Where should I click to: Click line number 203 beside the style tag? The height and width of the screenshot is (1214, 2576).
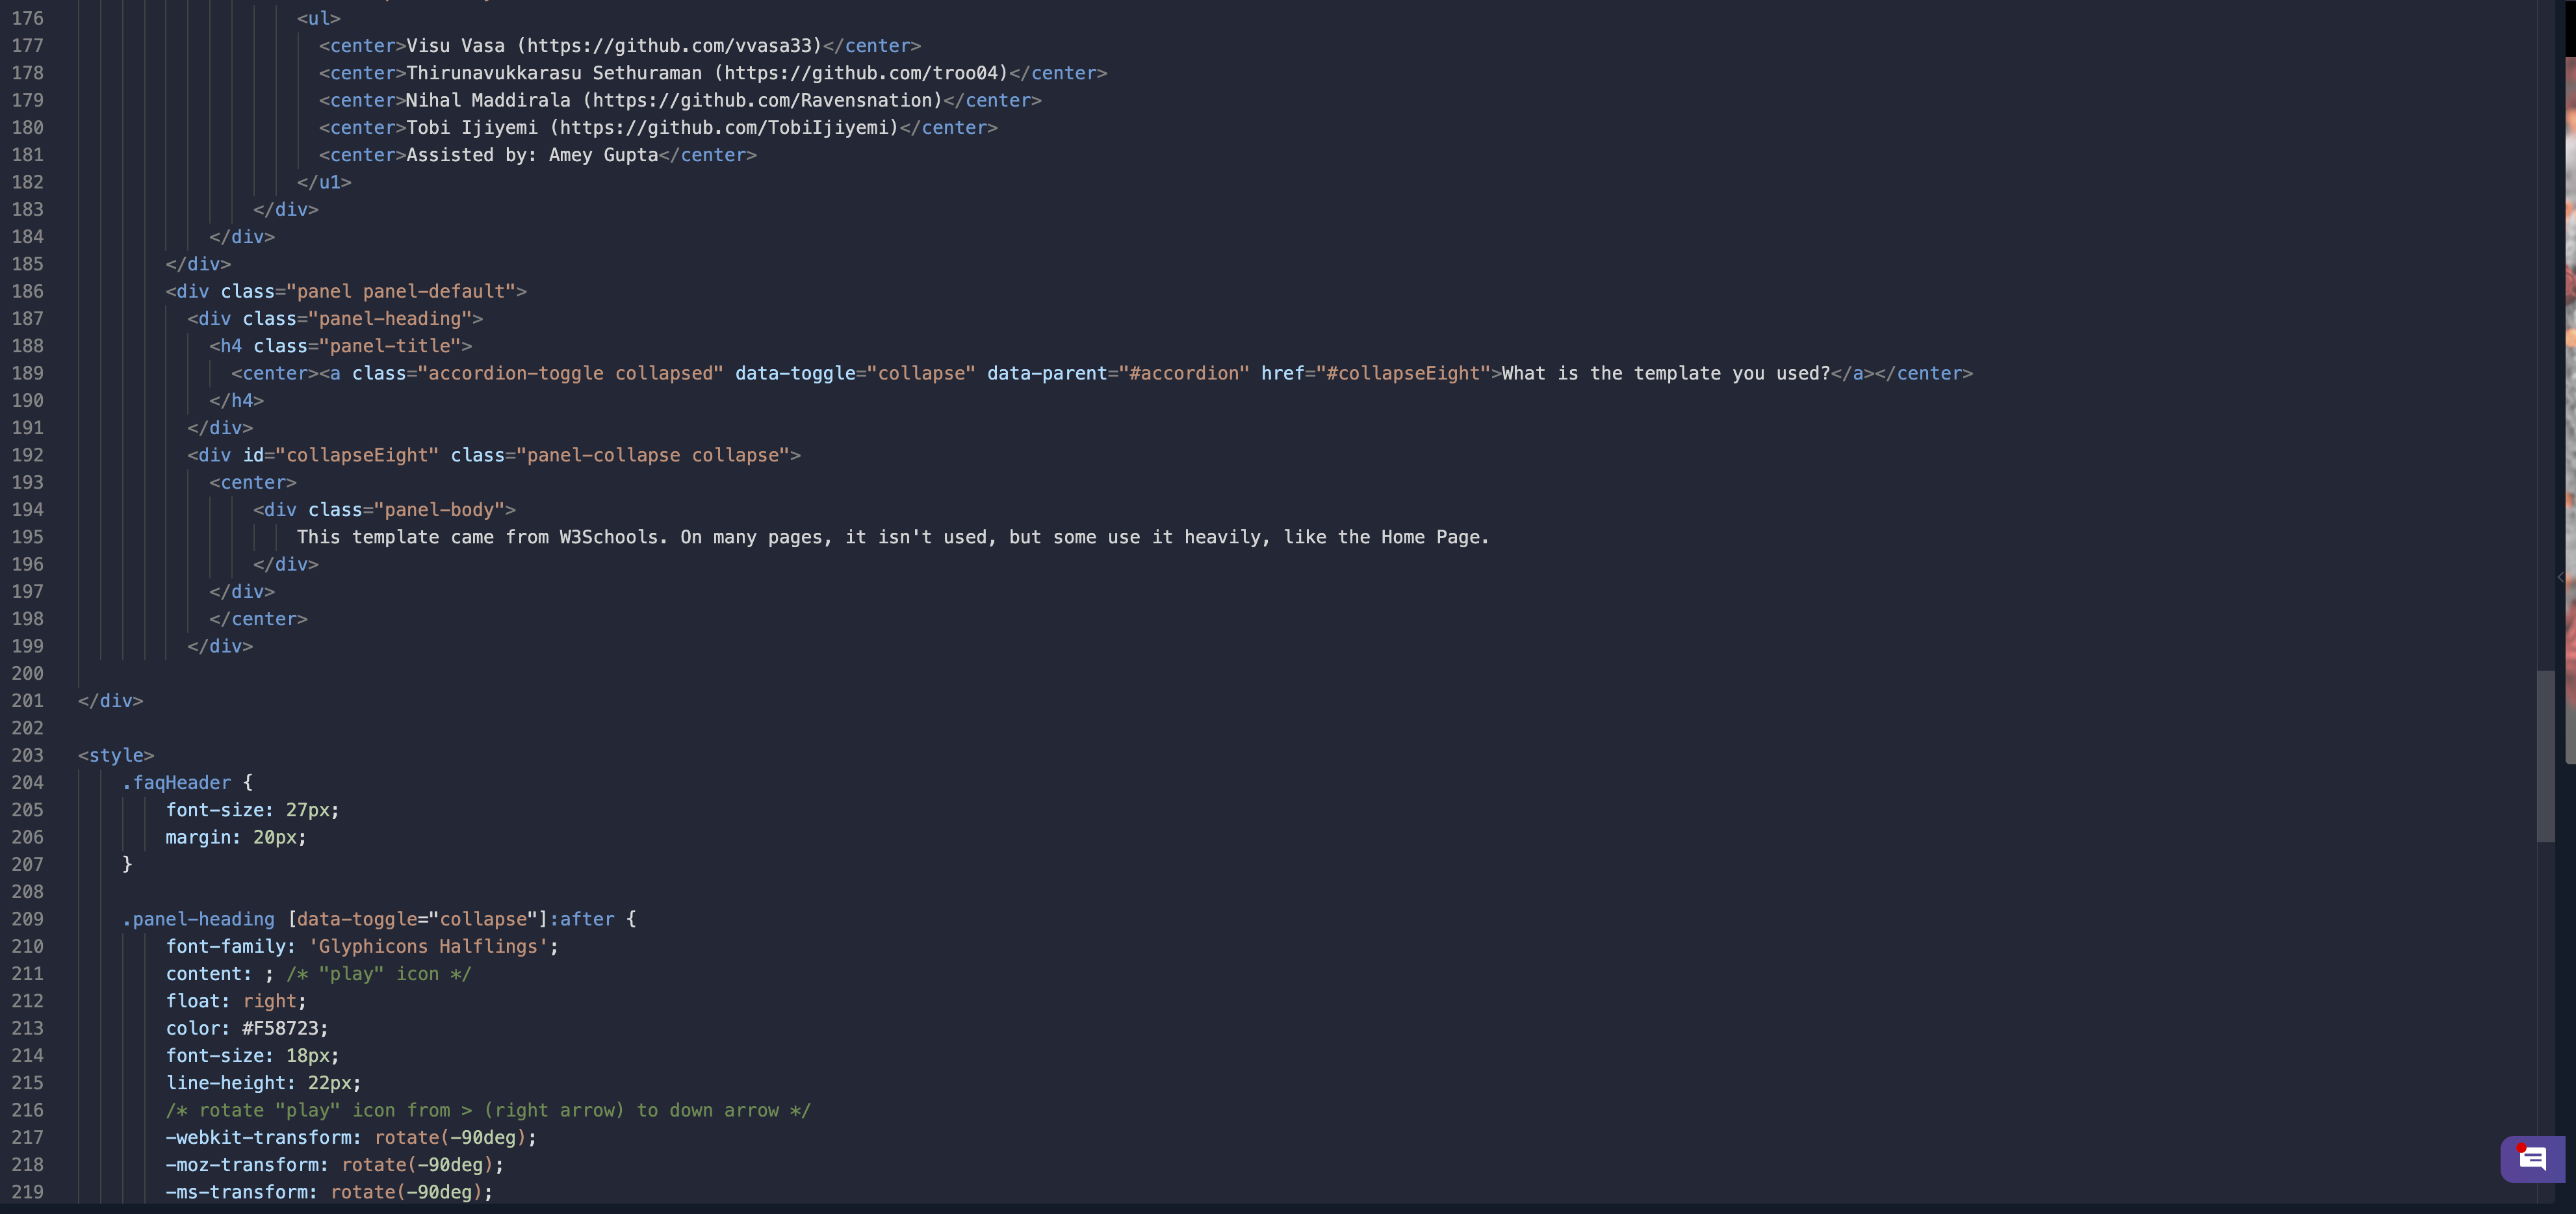click(28, 755)
